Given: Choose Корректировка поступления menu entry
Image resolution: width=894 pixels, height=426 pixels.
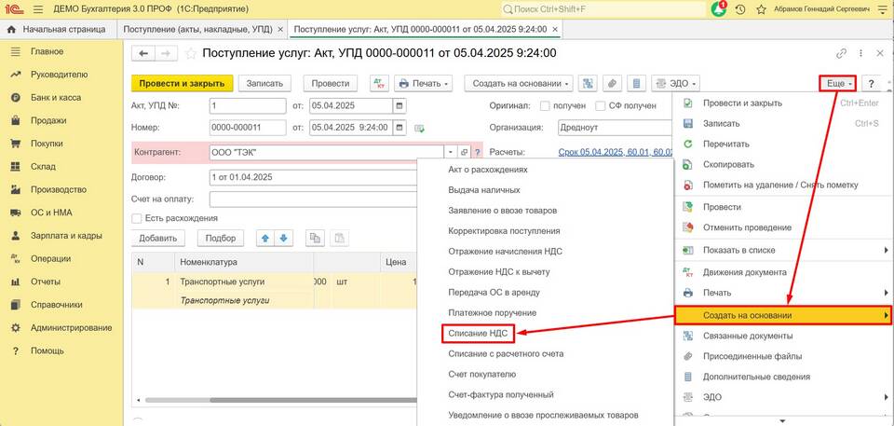Looking at the screenshot, I should pyautogui.click(x=504, y=231).
